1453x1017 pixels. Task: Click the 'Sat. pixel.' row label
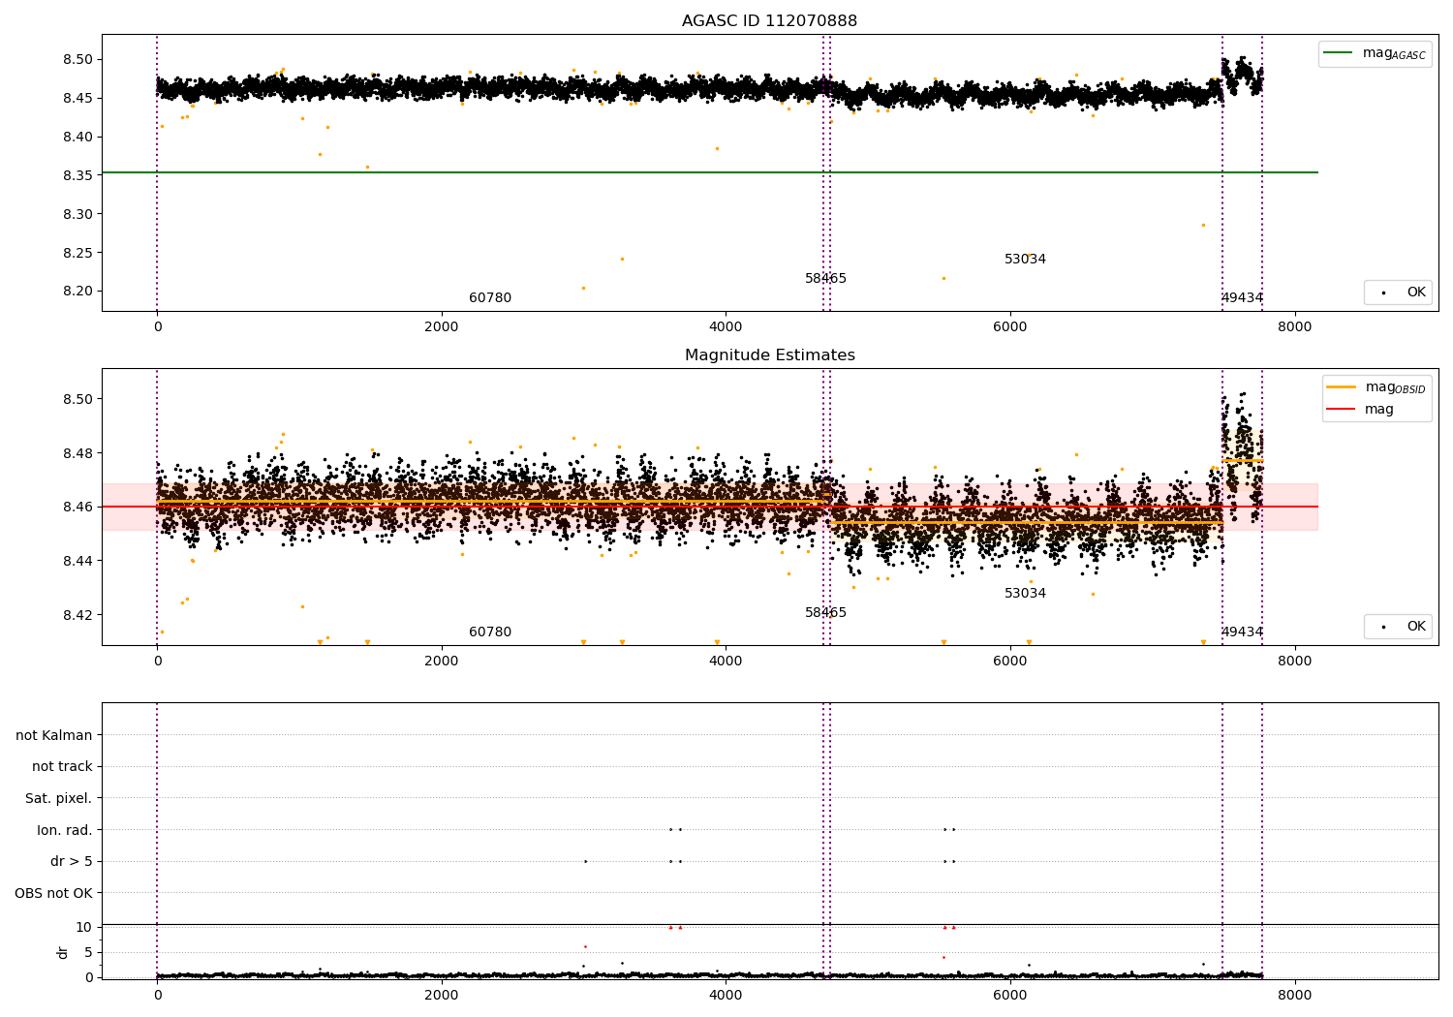(59, 798)
